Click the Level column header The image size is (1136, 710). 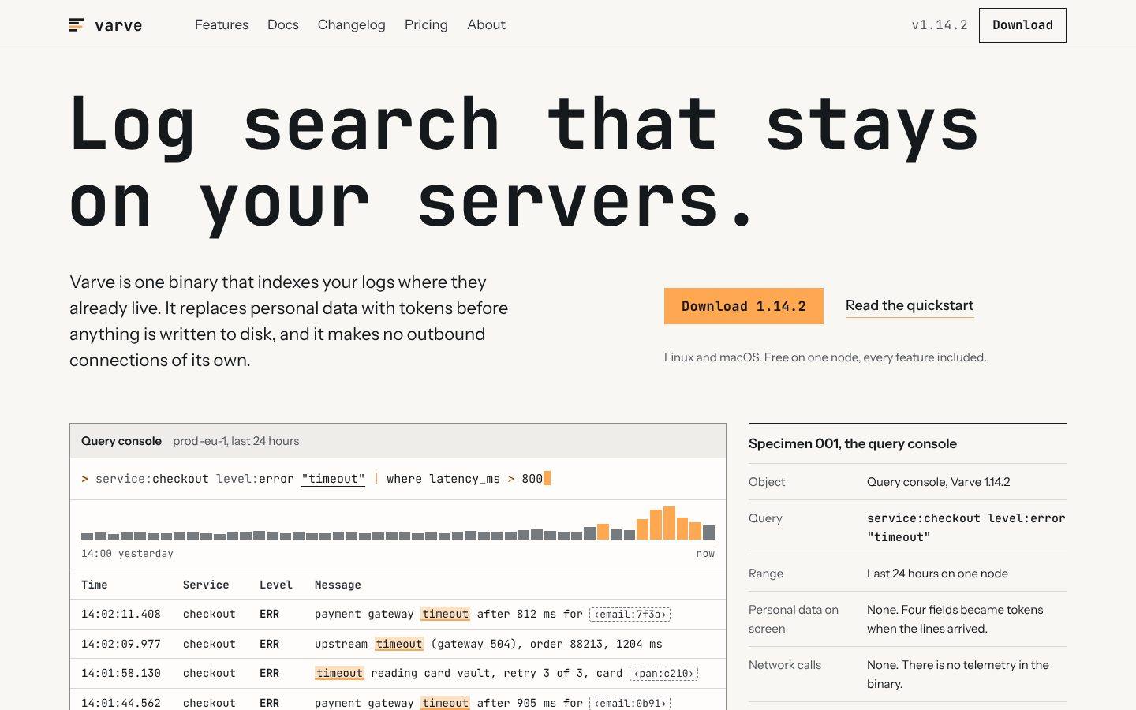tap(276, 585)
